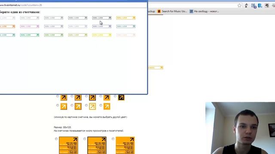Click the borderless large orange statistics counter
This screenshot has height=154, width=275.
point(125,145)
